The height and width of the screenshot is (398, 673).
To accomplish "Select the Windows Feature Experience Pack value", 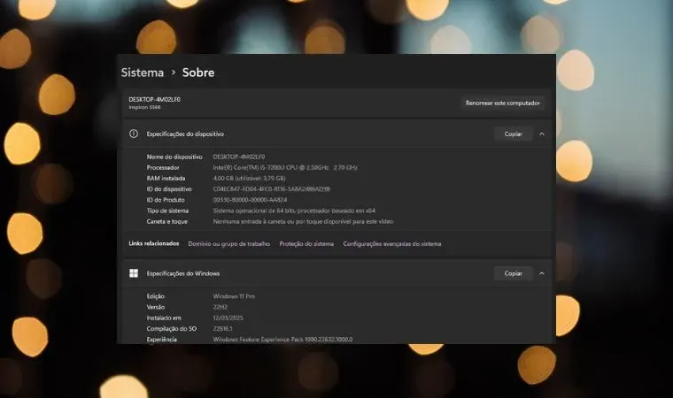I will pos(282,340).
